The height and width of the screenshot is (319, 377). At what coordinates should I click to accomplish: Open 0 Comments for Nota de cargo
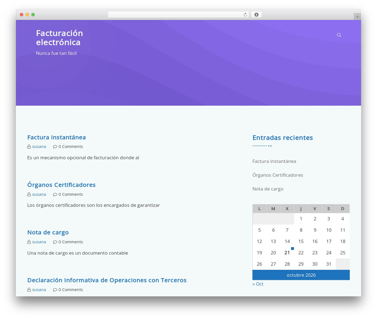[x=71, y=242]
